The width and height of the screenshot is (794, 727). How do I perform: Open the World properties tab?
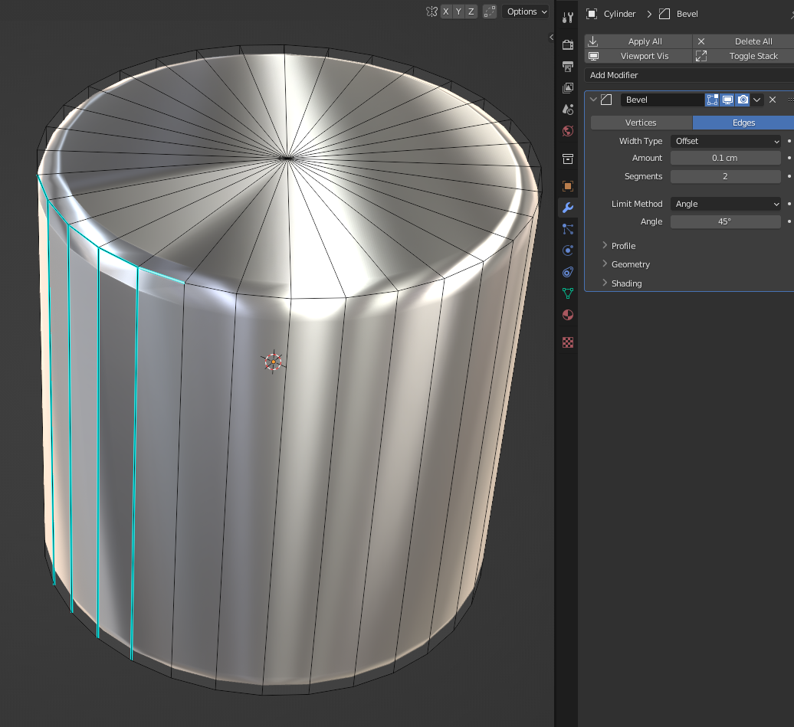[x=568, y=131]
